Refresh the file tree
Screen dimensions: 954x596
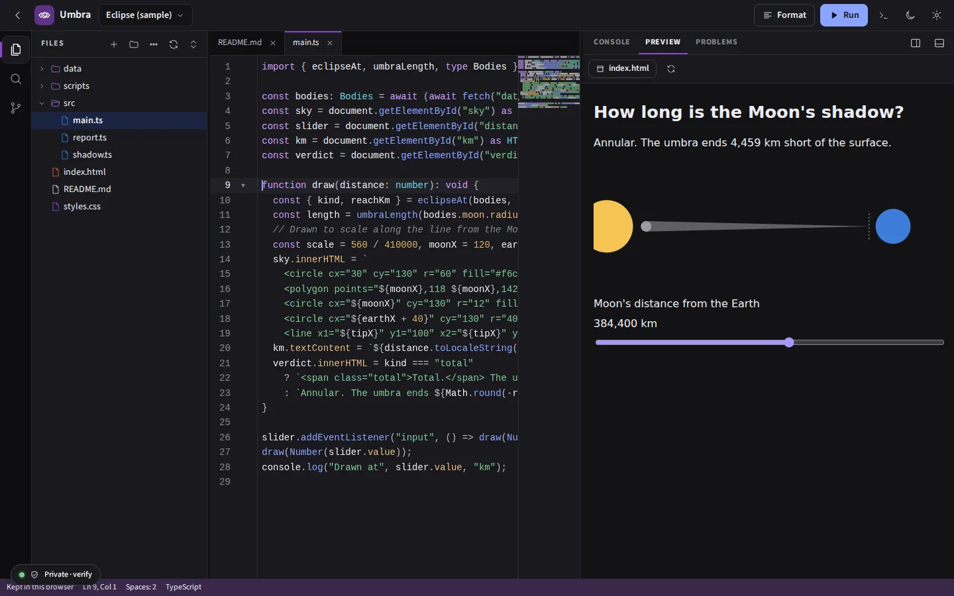tap(174, 44)
